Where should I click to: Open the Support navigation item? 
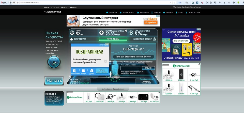[156, 12]
